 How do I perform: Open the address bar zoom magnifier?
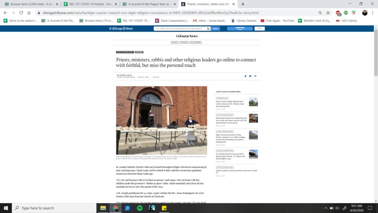click(x=320, y=13)
